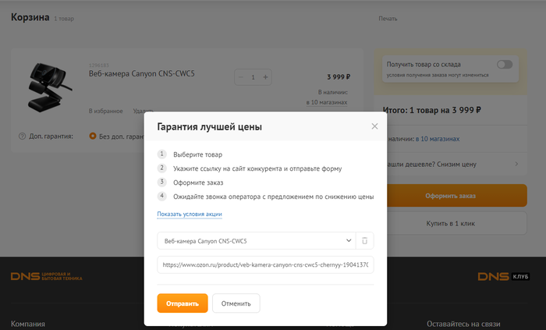This screenshot has width=546, height=330.
Task: Expand Показать условия акции link
Action: point(190,214)
